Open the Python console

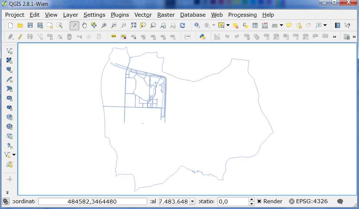[x=202, y=37]
